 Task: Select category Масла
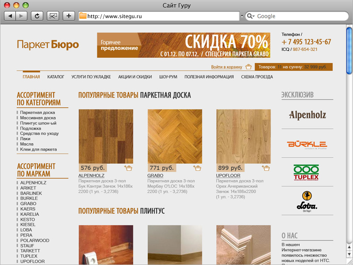coord(26,144)
